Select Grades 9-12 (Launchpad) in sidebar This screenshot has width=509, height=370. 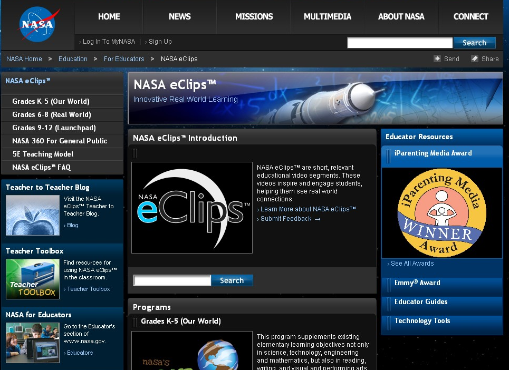coord(62,128)
